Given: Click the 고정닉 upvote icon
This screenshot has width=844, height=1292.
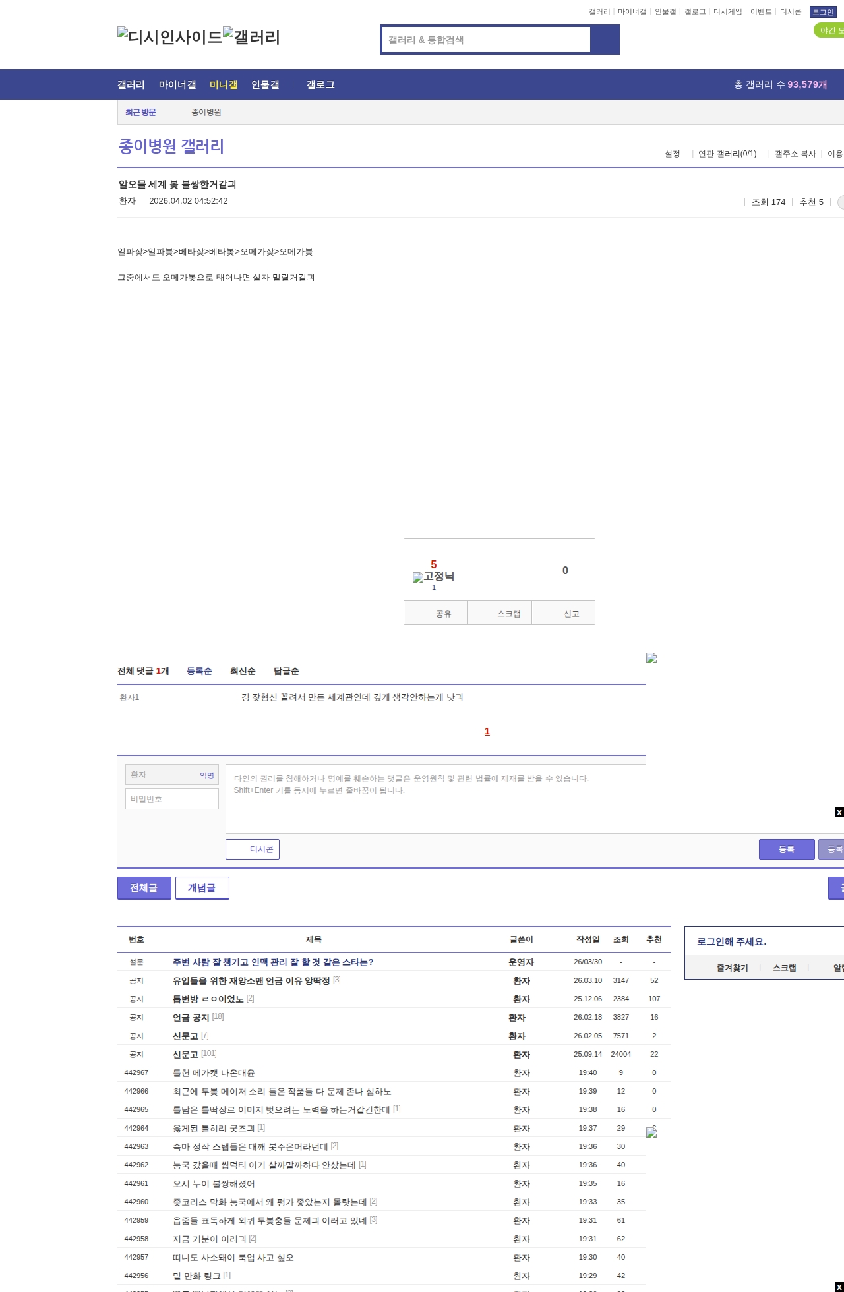Looking at the screenshot, I should pos(433,577).
